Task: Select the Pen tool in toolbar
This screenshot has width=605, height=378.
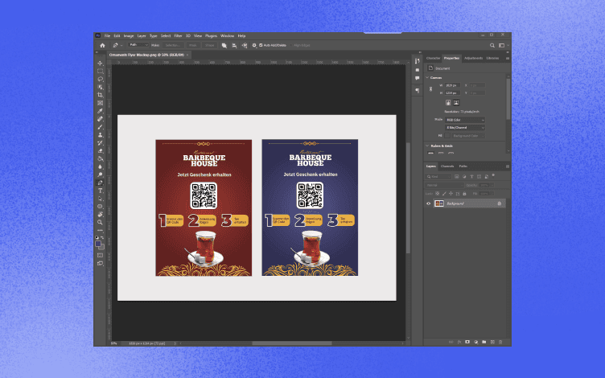Action: pyautogui.click(x=101, y=183)
